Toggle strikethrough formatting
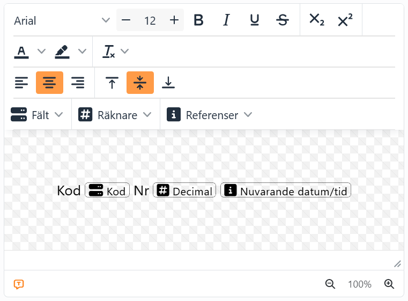 click(283, 20)
